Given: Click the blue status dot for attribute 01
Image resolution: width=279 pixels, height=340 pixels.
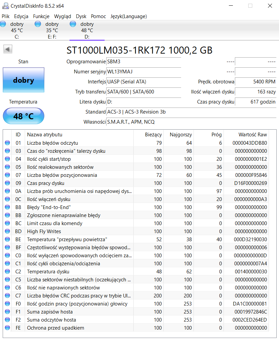Looking at the screenshot, I should click(x=7, y=143).
